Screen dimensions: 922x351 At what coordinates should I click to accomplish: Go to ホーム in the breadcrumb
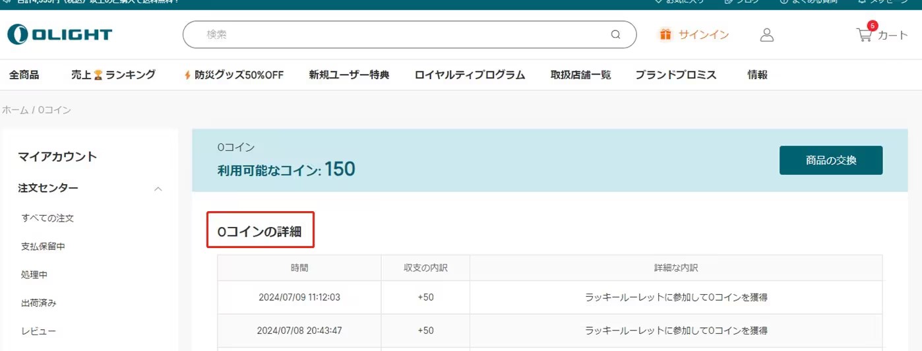[x=15, y=110]
